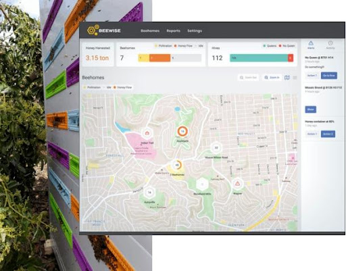This screenshot has width=346, height=271.
Task: Switch to the Activity tab icon
Action: [330, 43]
